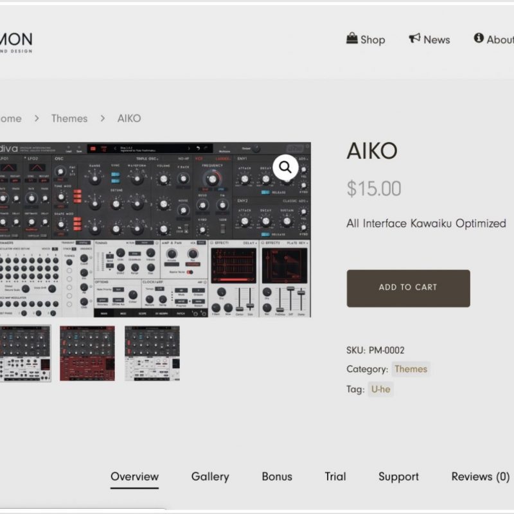Open the Support tab
The width and height of the screenshot is (514, 514).
coord(398,477)
